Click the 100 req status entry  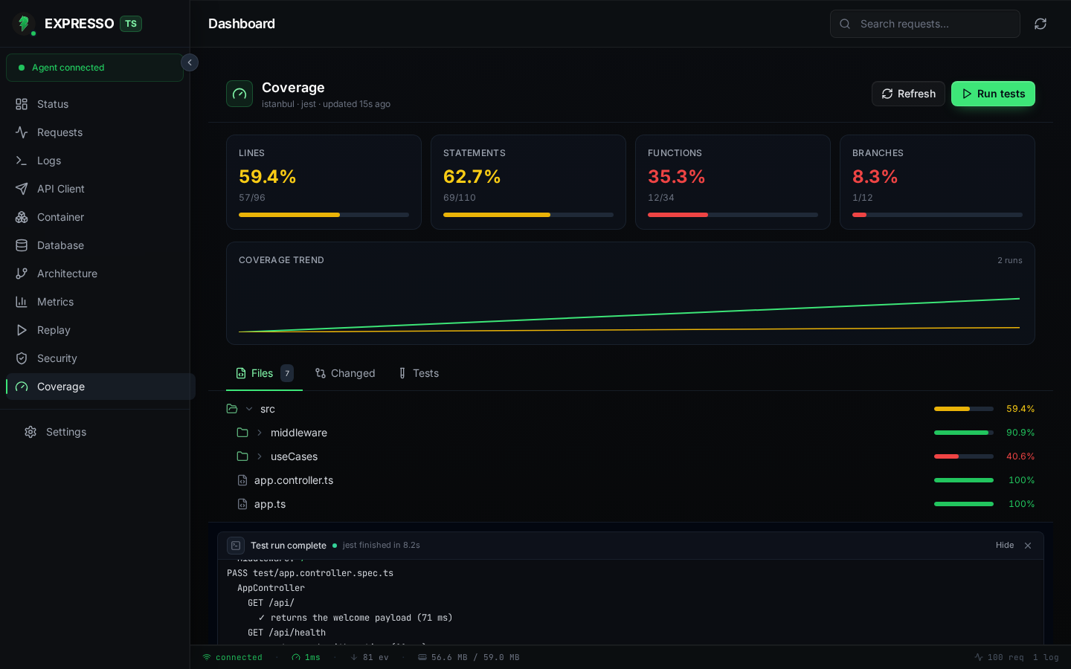pos(999,657)
